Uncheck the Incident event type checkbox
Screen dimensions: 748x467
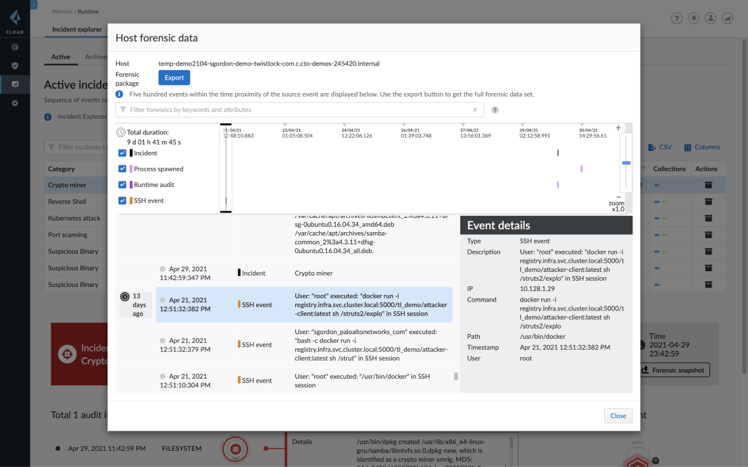(122, 153)
